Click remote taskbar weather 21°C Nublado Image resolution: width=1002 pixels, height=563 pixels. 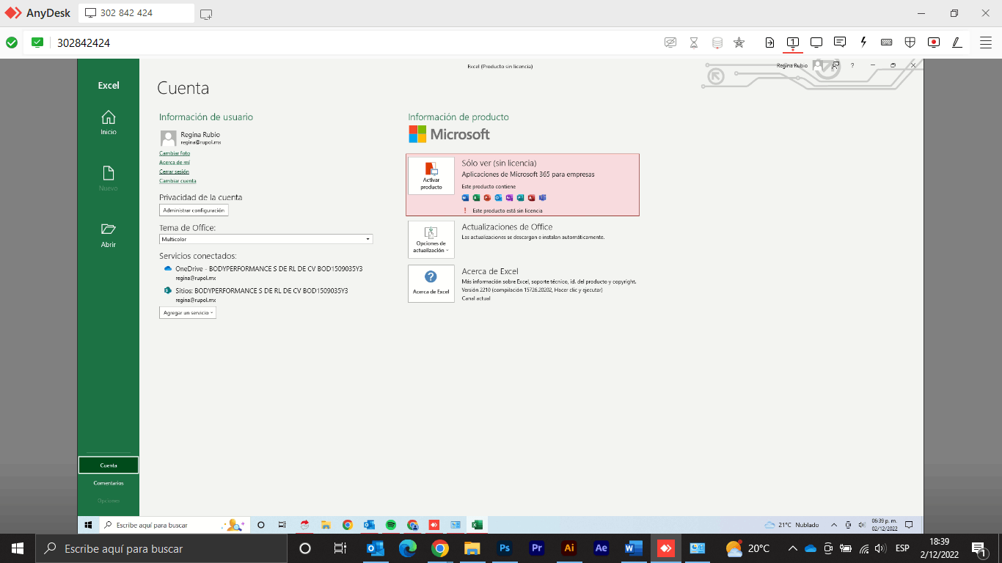click(791, 525)
